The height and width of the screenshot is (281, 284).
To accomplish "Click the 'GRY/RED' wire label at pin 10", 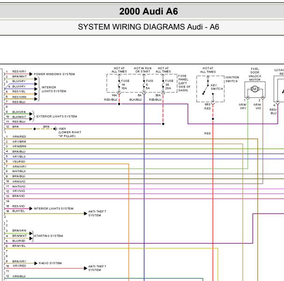I will click(x=19, y=266).
